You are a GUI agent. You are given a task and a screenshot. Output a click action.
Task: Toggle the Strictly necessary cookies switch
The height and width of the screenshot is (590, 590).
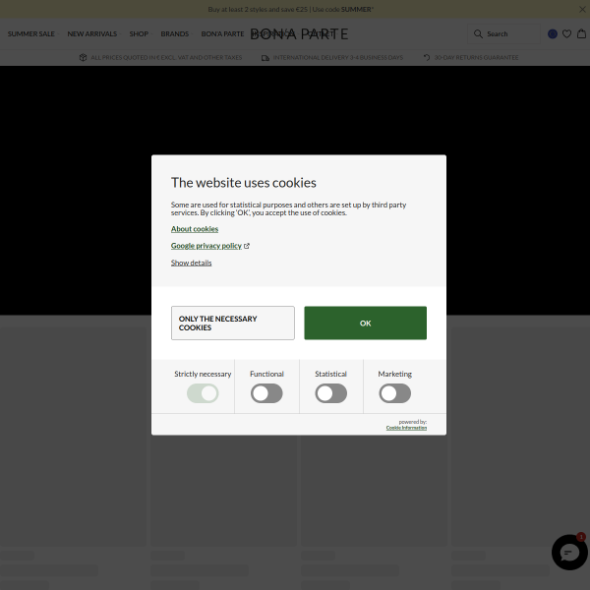(203, 393)
